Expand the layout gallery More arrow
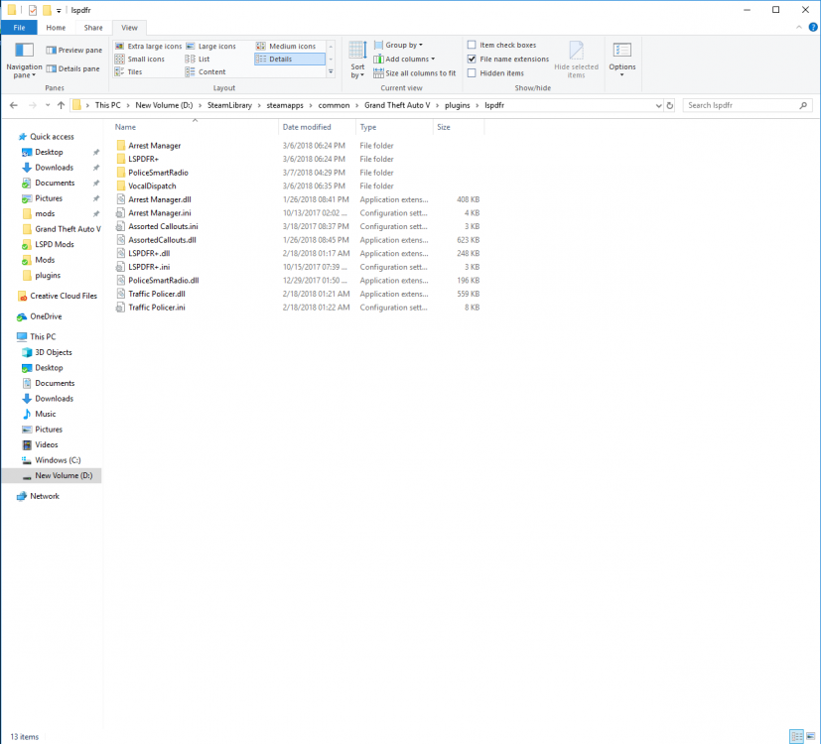 click(x=331, y=71)
